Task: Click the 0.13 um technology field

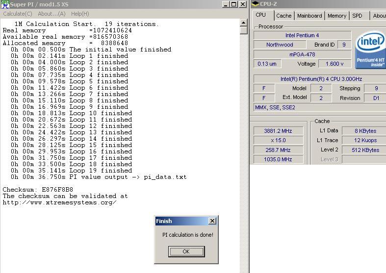Action: coord(267,64)
